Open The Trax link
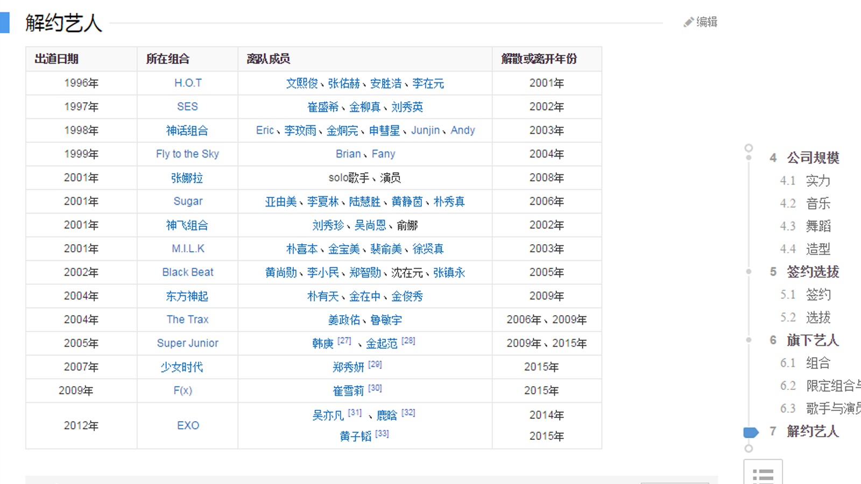Viewport: 861px width, 484px height. [188, 320]
